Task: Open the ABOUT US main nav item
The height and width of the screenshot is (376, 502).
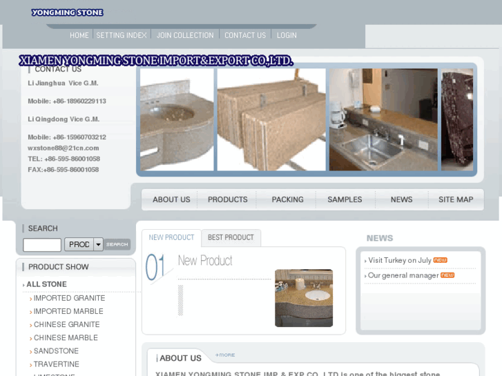Action: [171, 199]
